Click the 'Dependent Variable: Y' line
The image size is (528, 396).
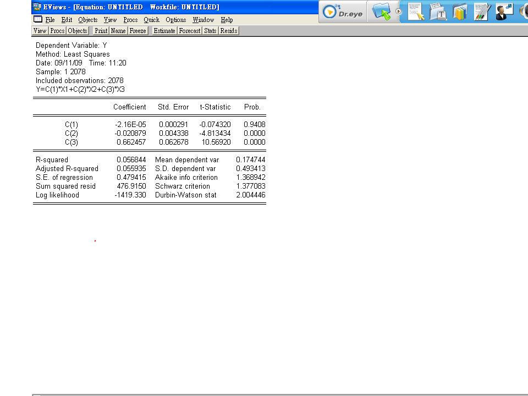click(71, 46)
